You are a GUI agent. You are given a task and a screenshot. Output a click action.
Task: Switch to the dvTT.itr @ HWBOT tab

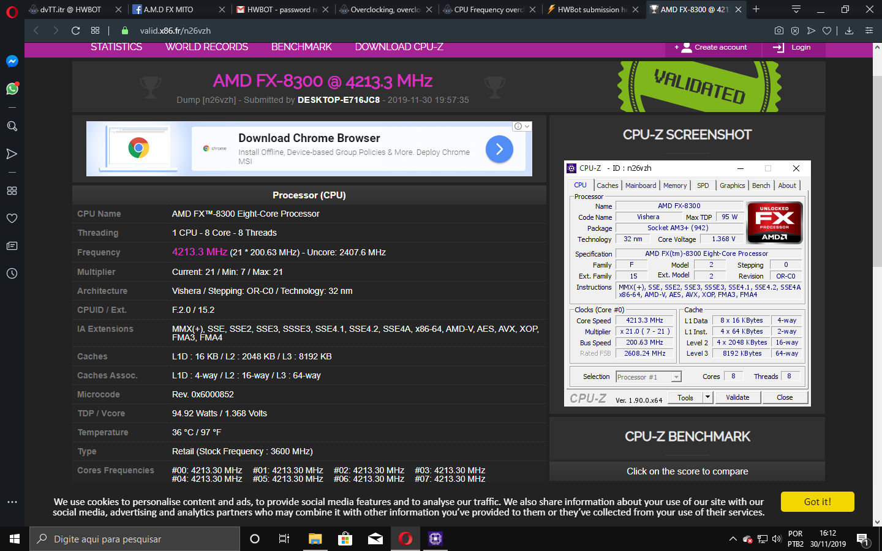point(70,9)
